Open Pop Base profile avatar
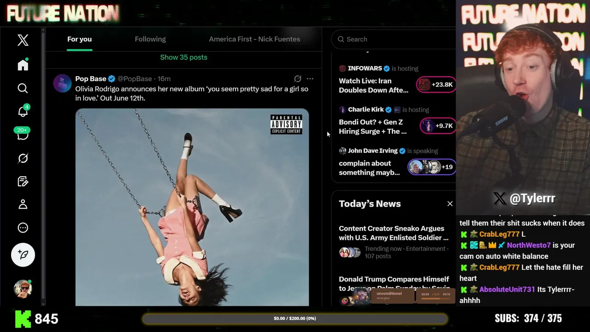590x332 pixels. click(x=62, y=83)
